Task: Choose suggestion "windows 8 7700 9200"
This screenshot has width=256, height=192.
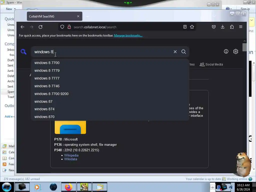Action: pyautogui.click(x=110, y=94)
